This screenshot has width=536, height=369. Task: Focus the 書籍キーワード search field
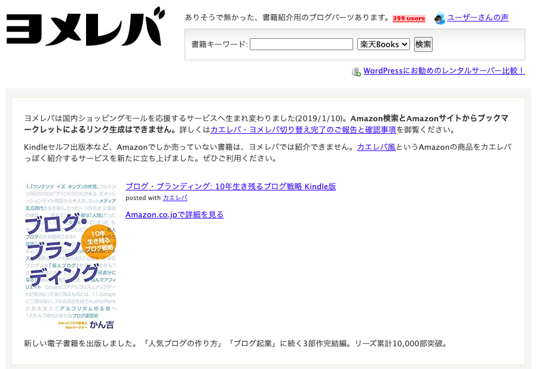[301, 44]
